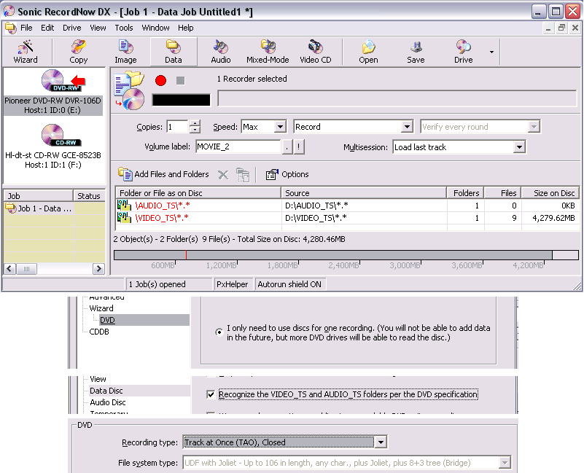This screenshot has height=473, width=584.
Task: Select View in options tree
Action: 98,379
